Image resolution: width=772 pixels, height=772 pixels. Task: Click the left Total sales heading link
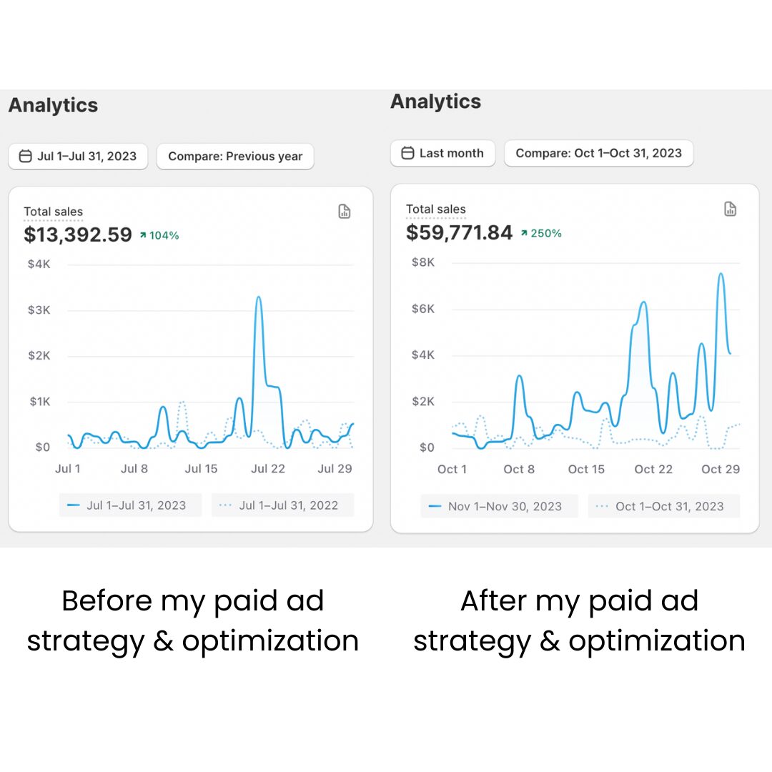pyautogui.click(x=53, y=212)
